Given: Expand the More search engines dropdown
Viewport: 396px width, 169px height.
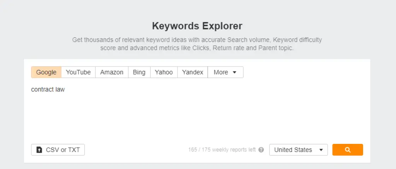Looking at the screenshot, I should 225,72.
